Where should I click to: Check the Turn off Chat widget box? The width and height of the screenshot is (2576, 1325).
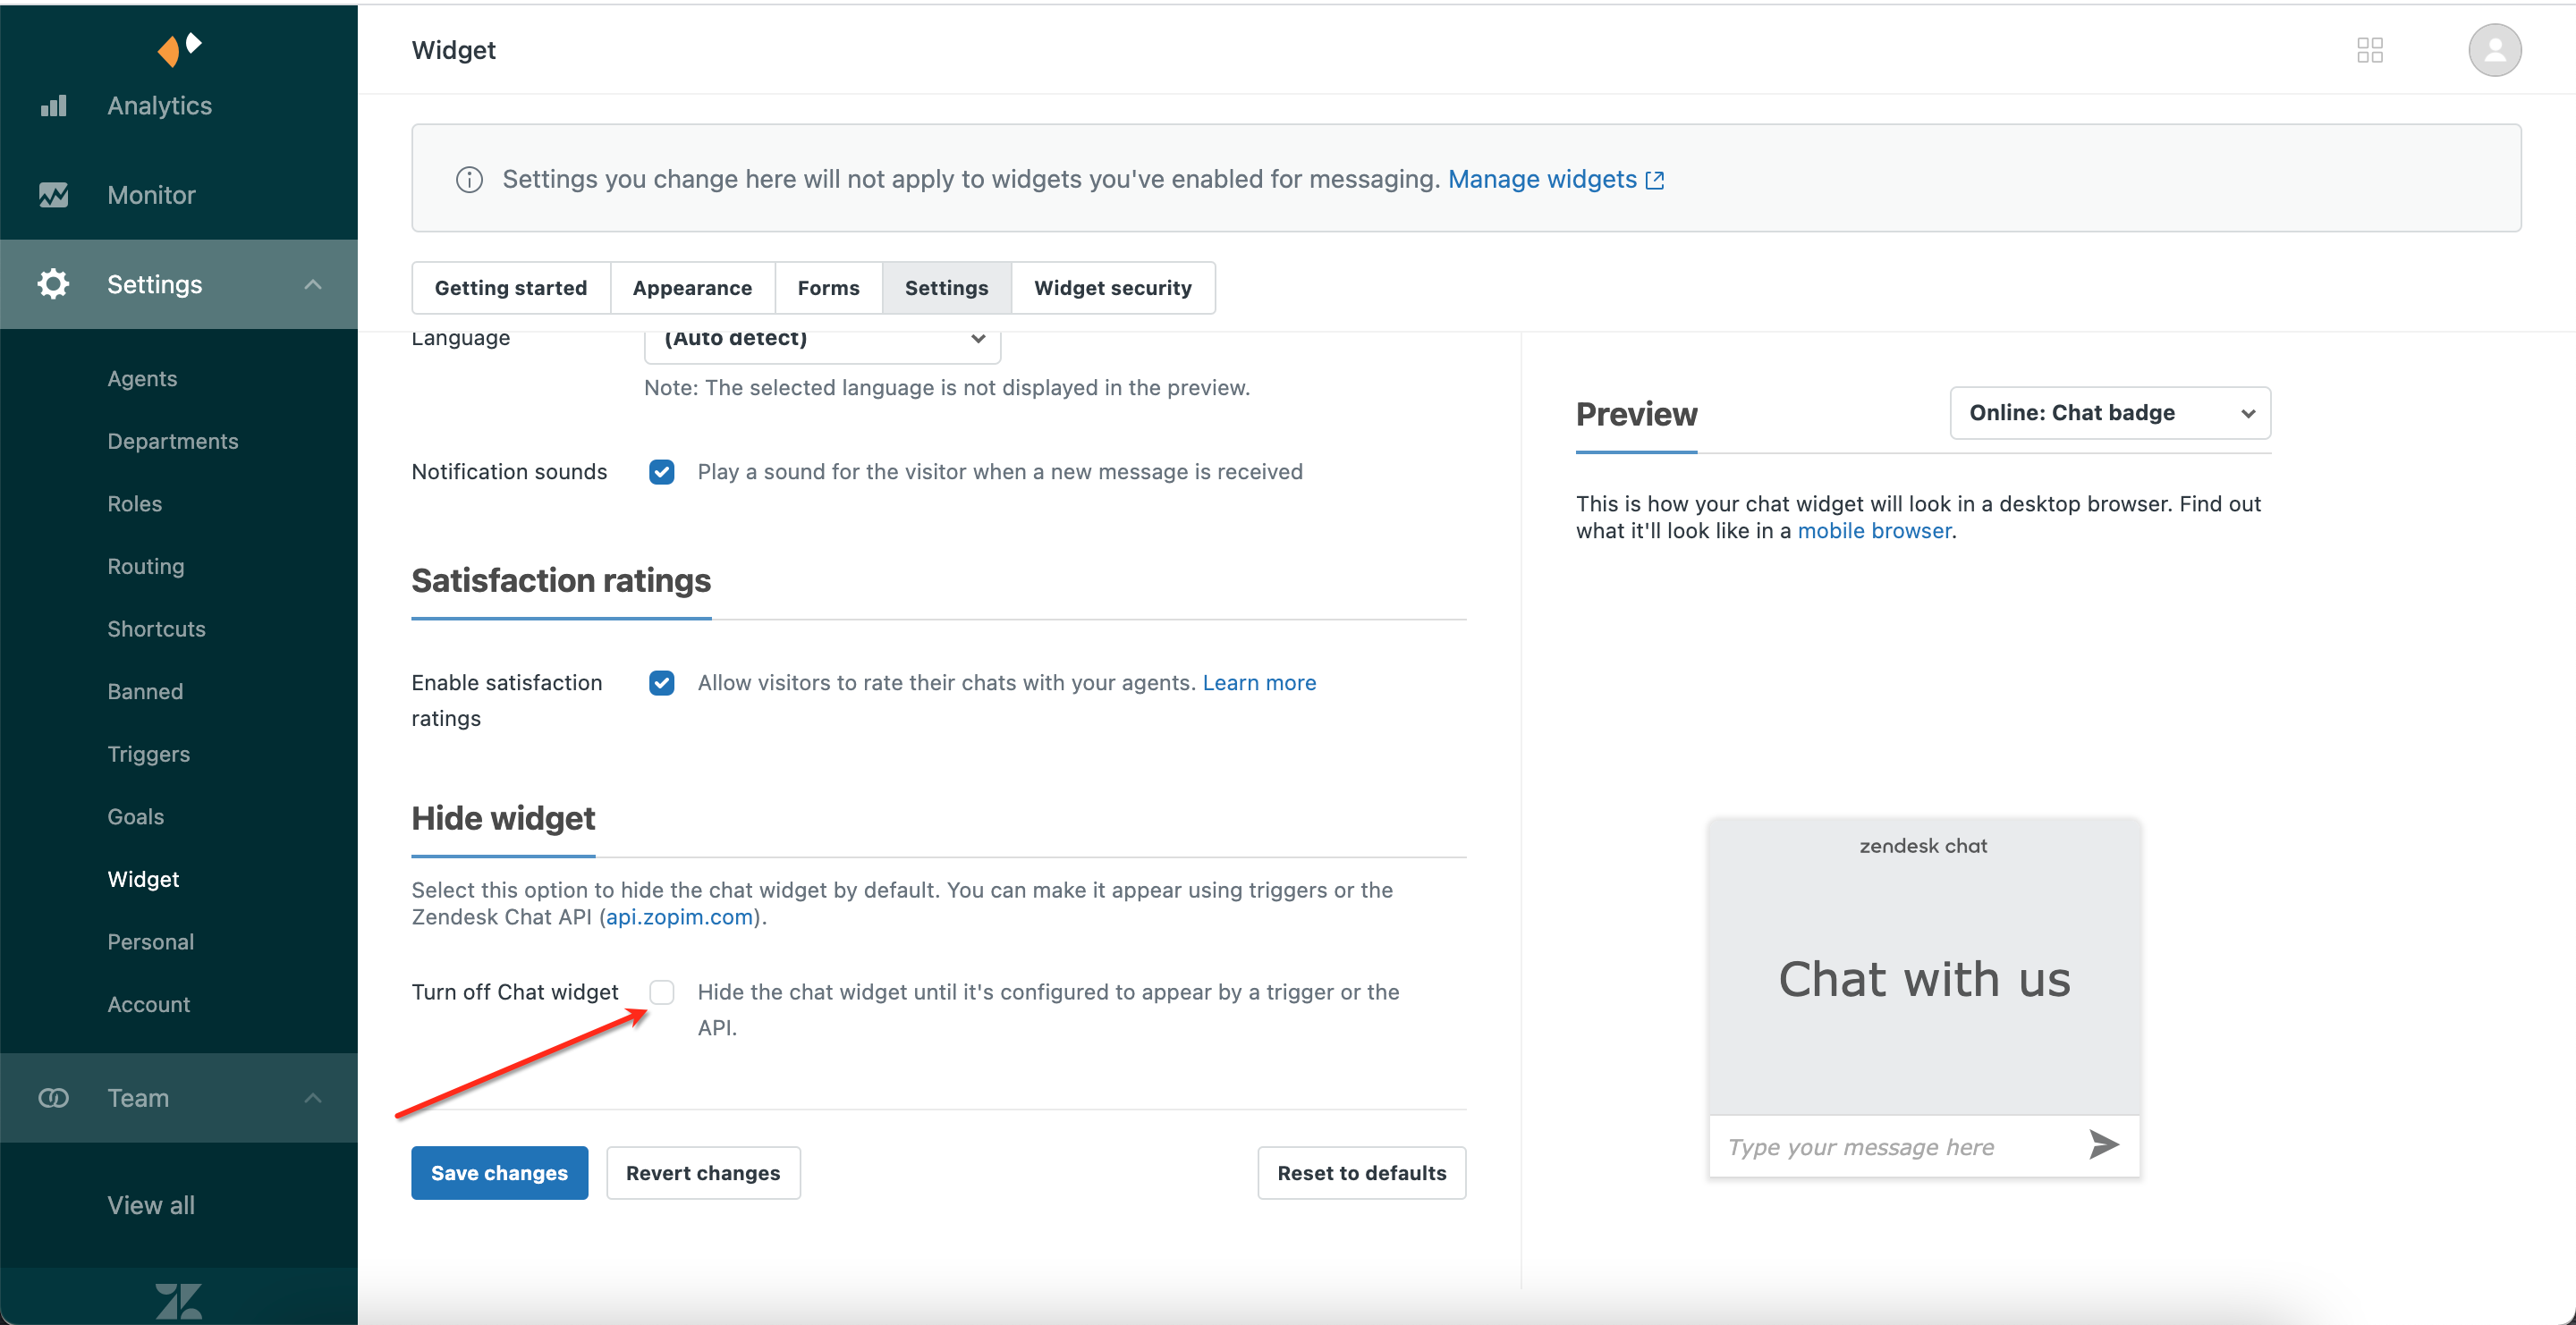[661, 992]
